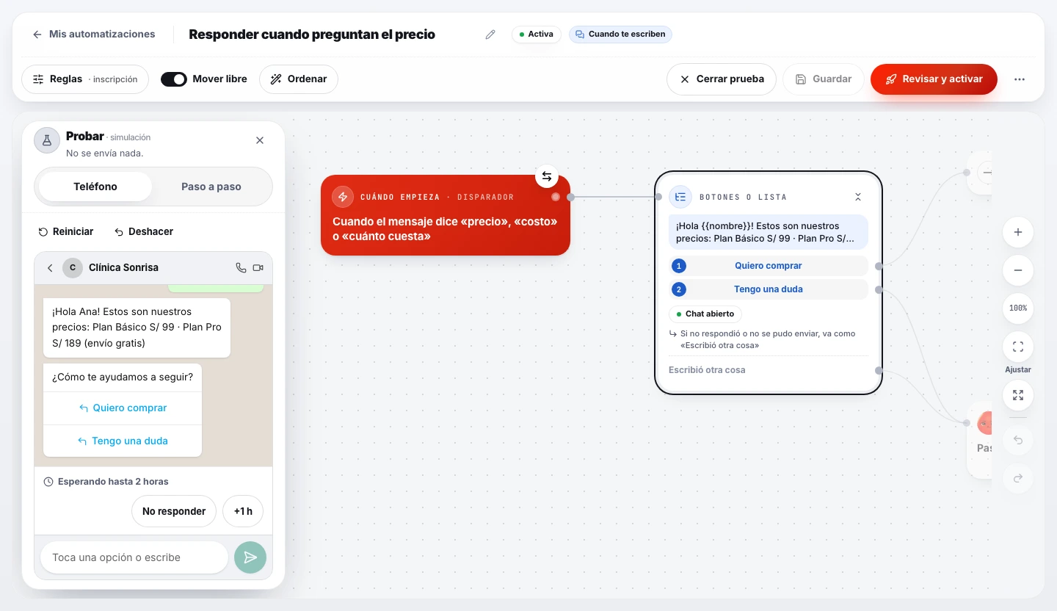Tap Tengo una duda reply in phone preview

[x=123, y=441]
